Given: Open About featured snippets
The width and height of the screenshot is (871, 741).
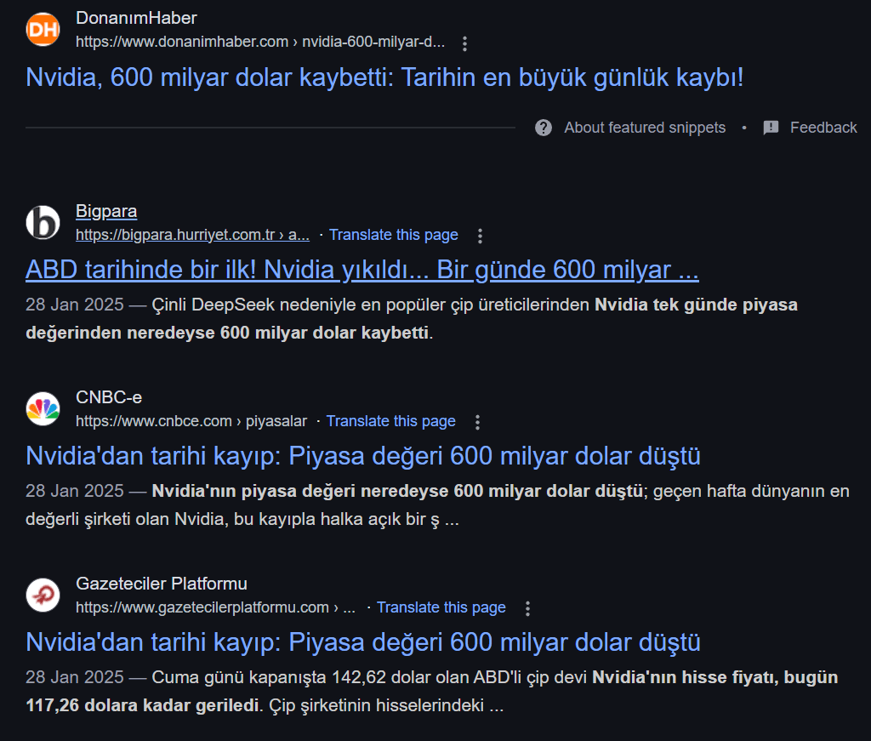Looking at the screenshot, I should [645, 128].
